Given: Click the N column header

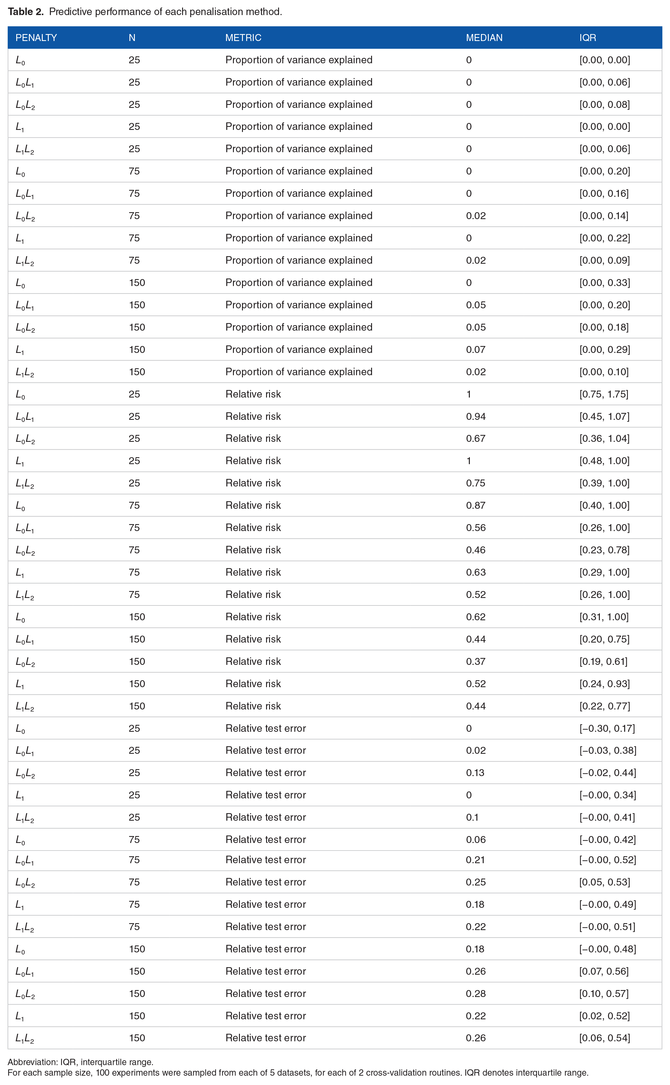Looking at the screenshot, I should coord(132,38).
